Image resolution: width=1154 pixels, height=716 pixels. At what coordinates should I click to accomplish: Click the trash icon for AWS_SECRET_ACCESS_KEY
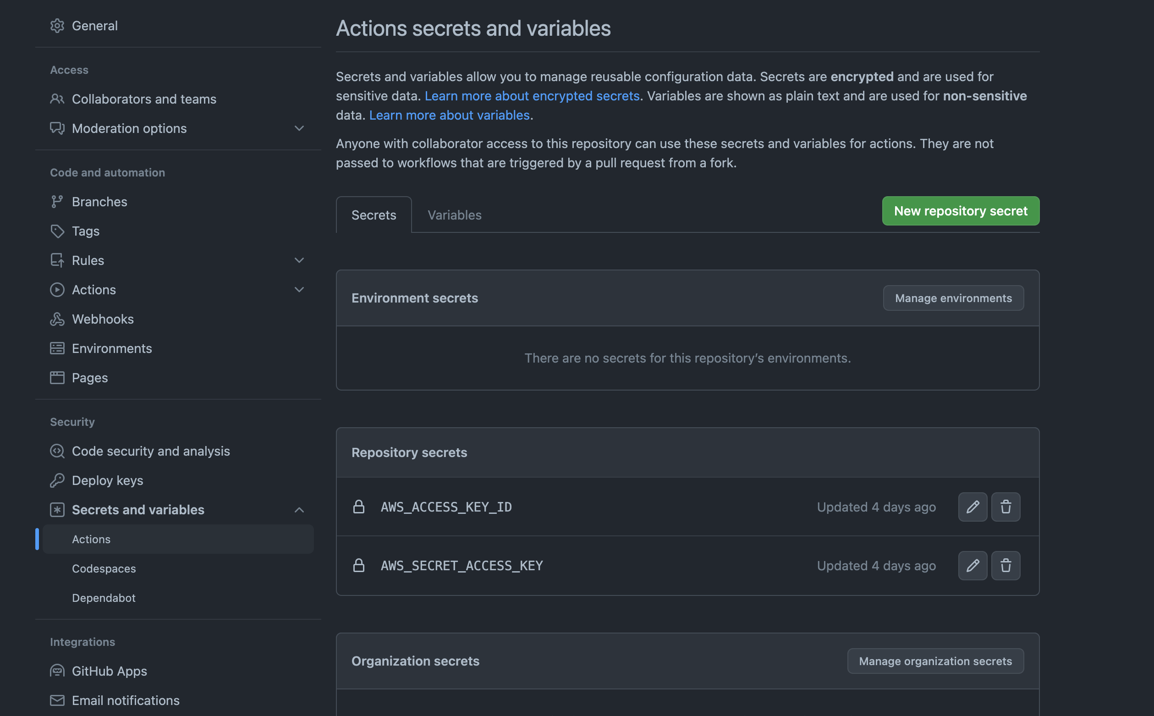[x=1006, y=565]
